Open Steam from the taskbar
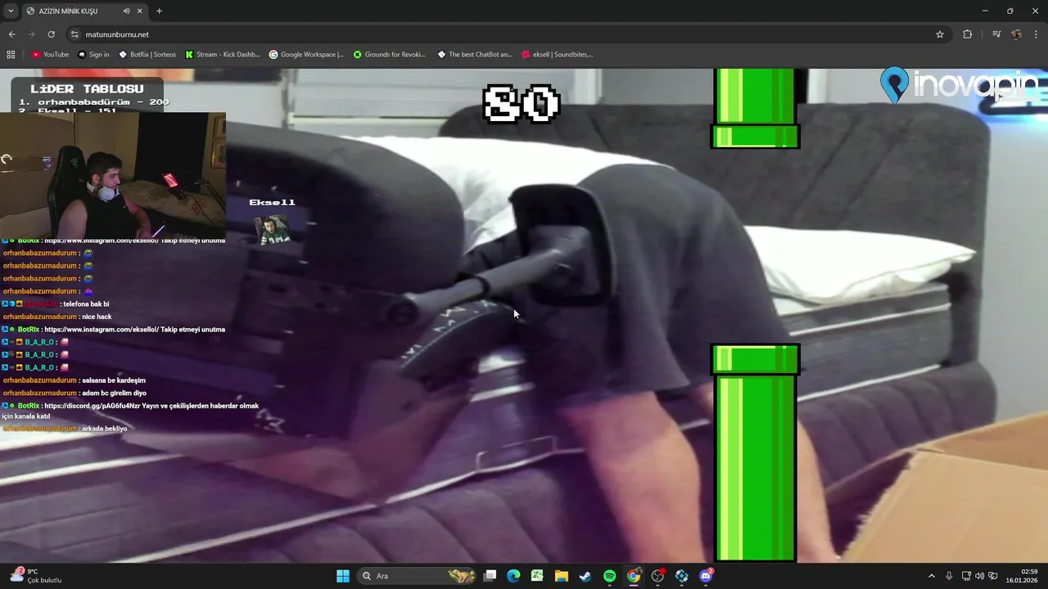Image resolution: width=1048 pixels, height=589 pixels. click(x=585, y=576)
